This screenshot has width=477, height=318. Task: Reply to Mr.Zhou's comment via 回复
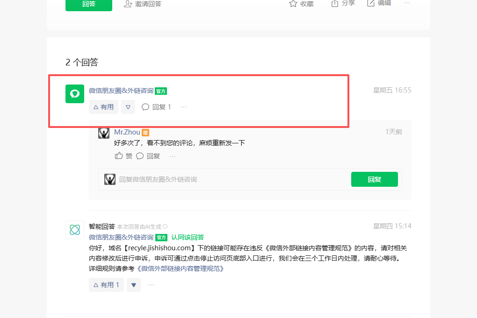click(148, 156)
